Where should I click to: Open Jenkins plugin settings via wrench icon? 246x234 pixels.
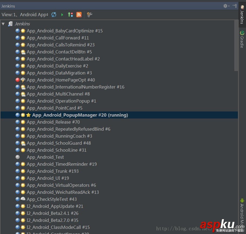(89, 15)
